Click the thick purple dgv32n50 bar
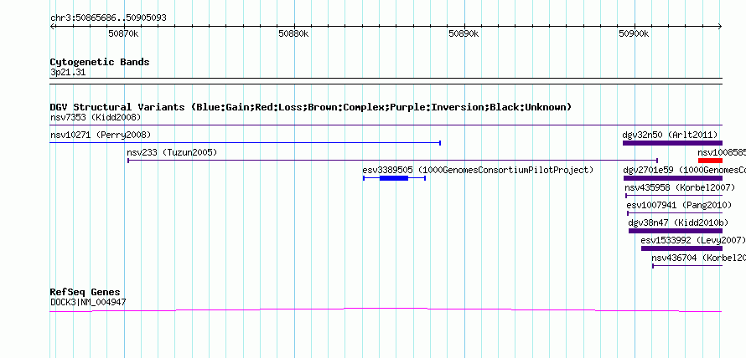This screenshot has width=746, height=358. point(673,143)
